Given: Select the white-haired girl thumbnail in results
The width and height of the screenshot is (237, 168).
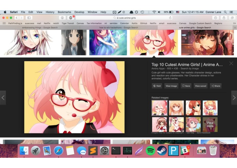Looking at the screenshot, I should coord(29,42).
